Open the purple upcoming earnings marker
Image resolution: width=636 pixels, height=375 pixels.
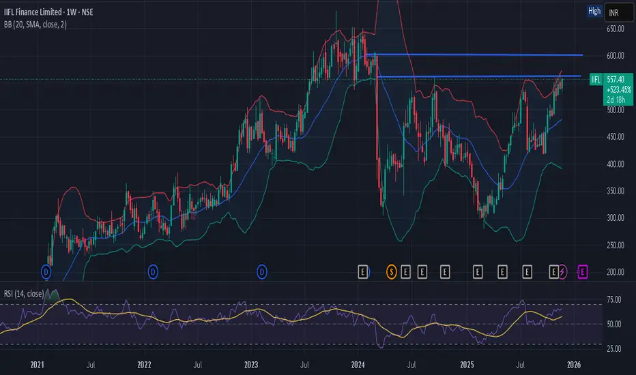pyautogui.click(x=583, y=271)
